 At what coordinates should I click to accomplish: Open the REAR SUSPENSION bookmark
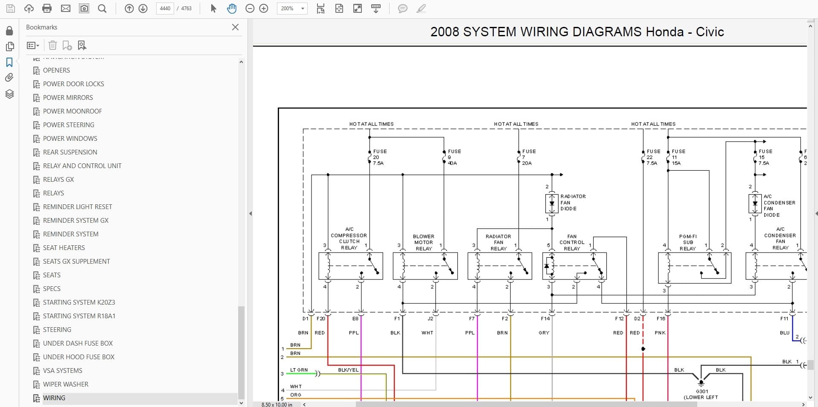pyautogui.click(x=70, y=152)
